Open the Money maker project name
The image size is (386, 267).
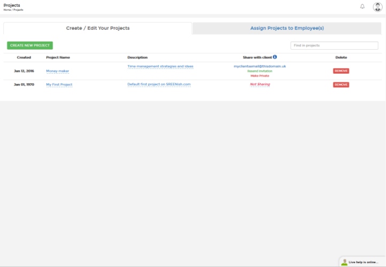pos(58,71)
